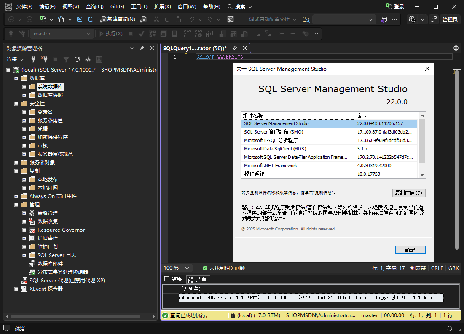Click the GitHub Copilot icon in title bar
This screenshot has height=334, width=464.
[x=412, y=19]
